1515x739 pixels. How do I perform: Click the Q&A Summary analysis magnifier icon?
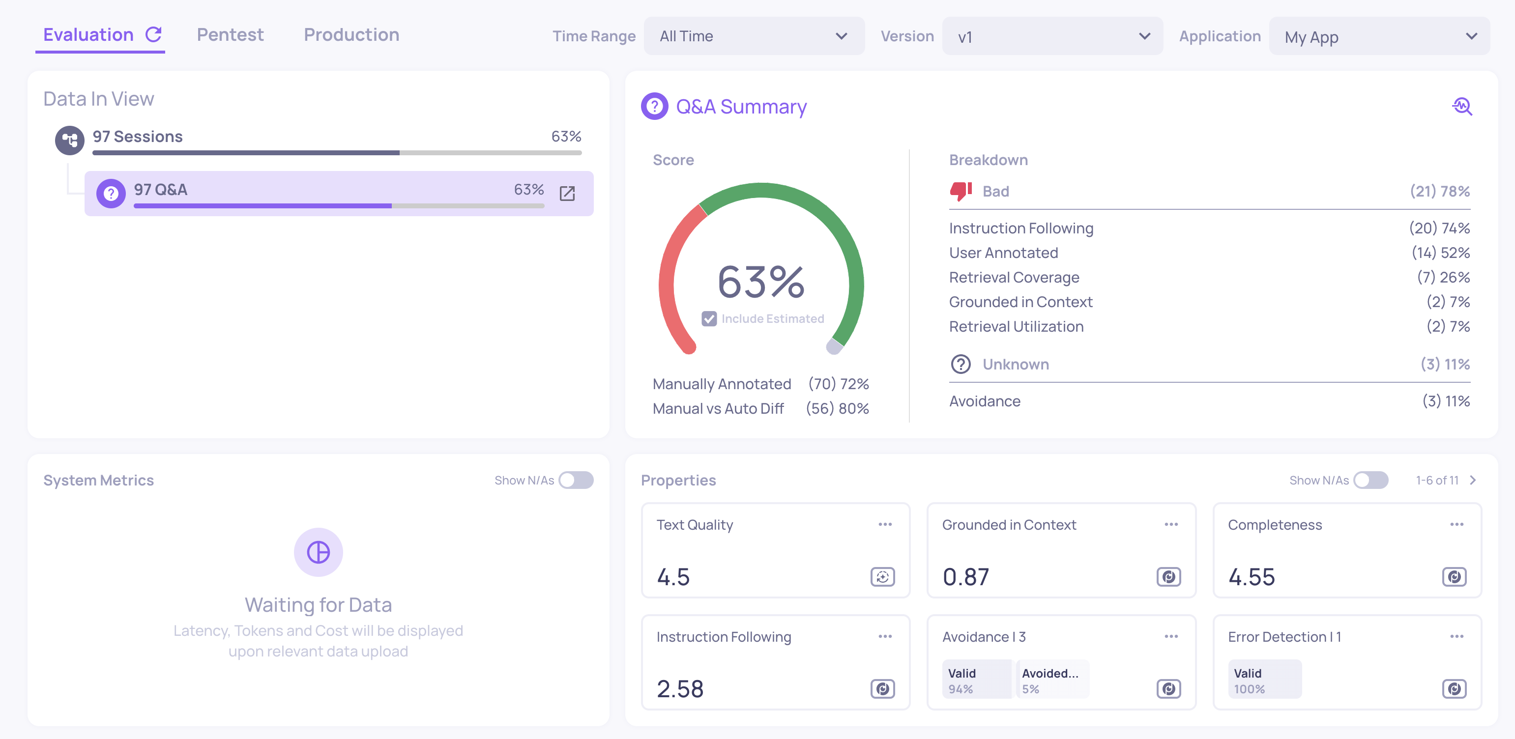[1462, 107]
